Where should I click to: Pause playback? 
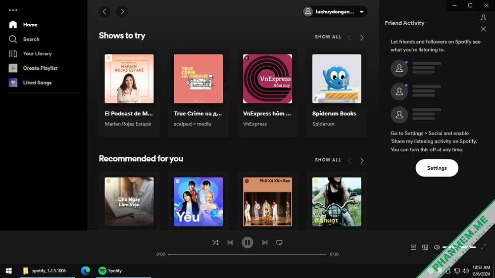click(247, 243)
